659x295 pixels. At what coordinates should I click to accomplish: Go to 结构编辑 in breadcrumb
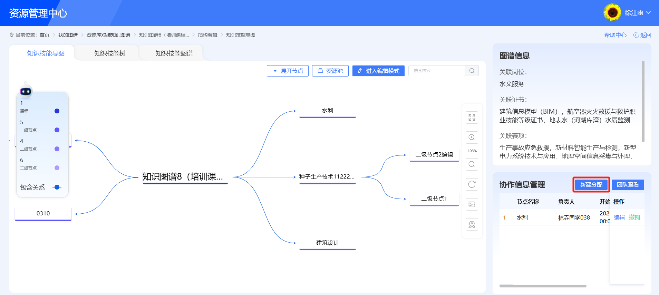coord(207,35)
